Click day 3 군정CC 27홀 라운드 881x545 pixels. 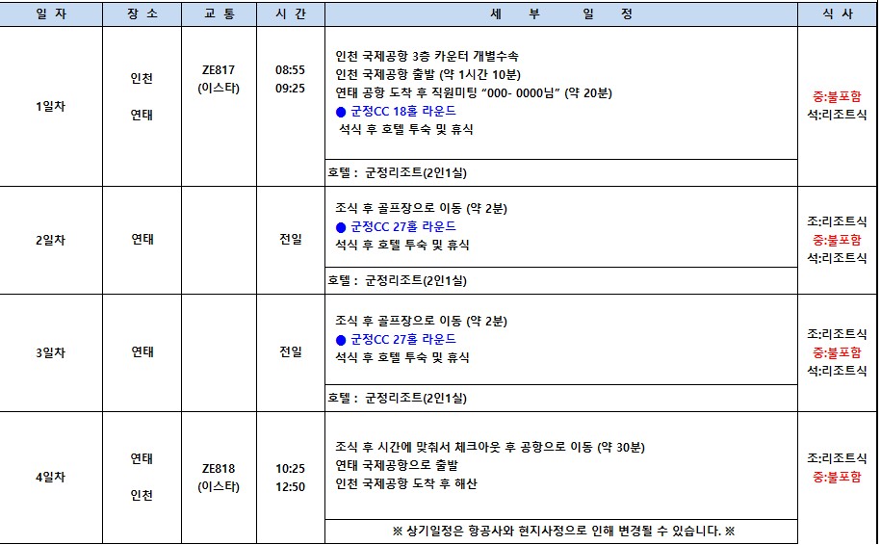403,339
